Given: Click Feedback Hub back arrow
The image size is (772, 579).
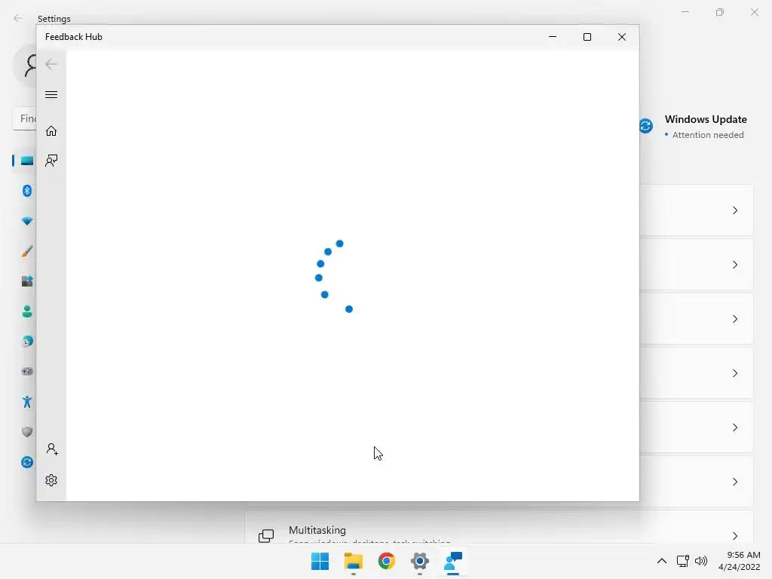Looking at the screenshot, I should 51,64.
